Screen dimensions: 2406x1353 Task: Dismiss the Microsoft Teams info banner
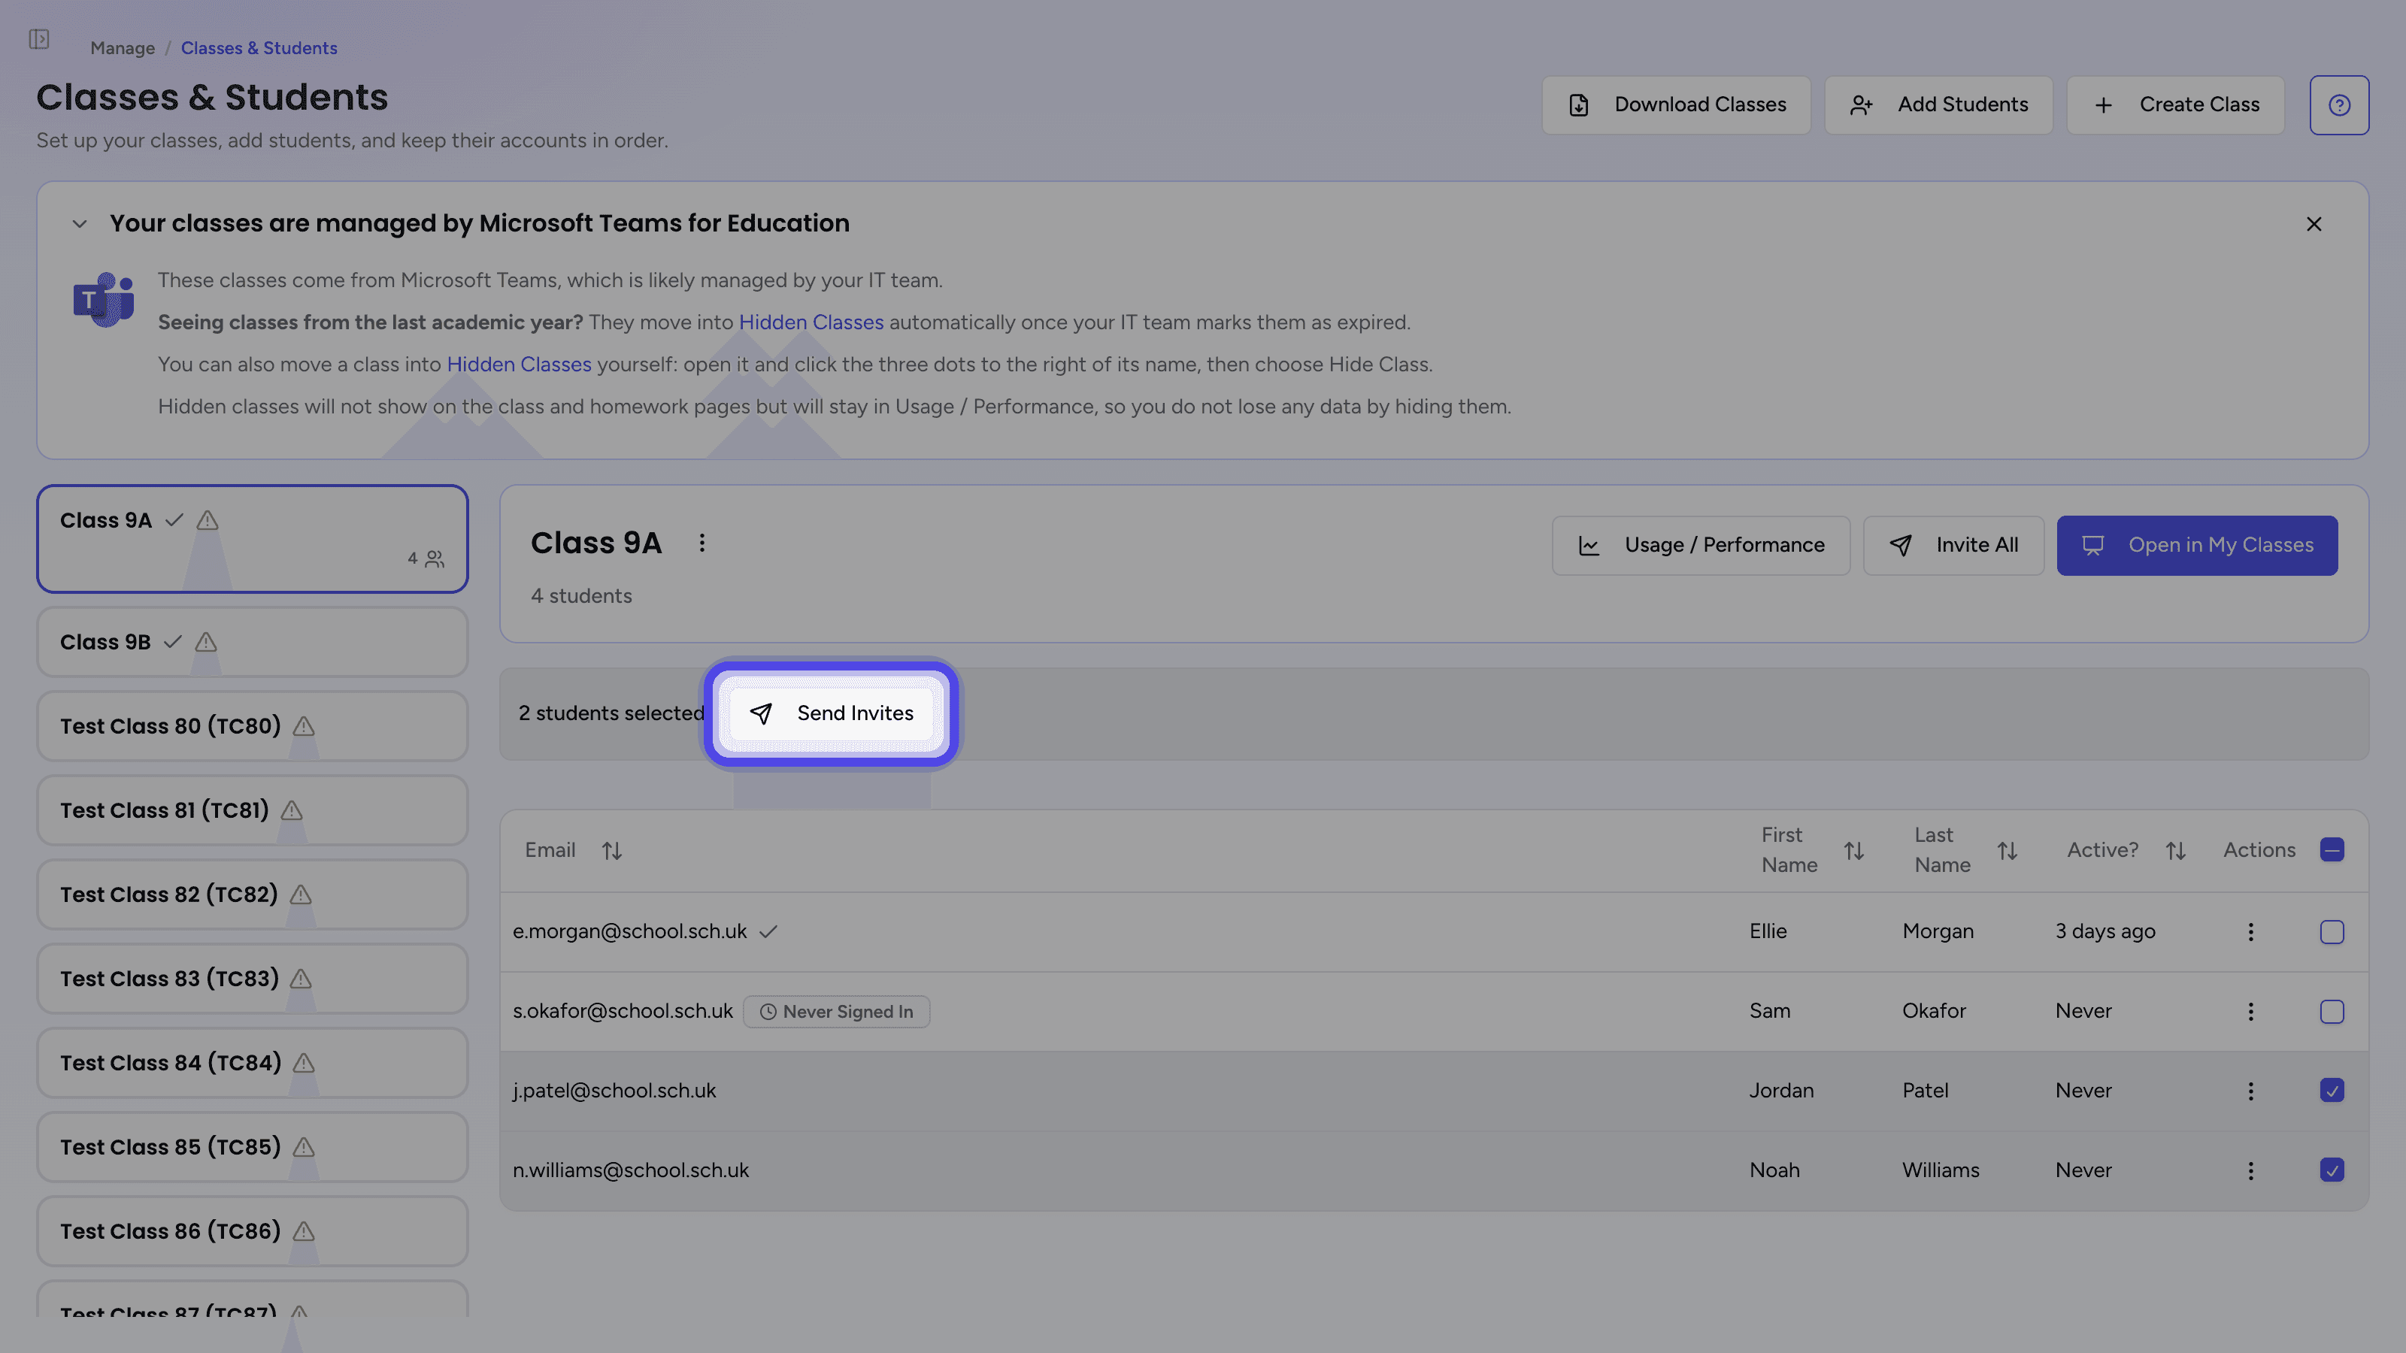[2314, 224]
